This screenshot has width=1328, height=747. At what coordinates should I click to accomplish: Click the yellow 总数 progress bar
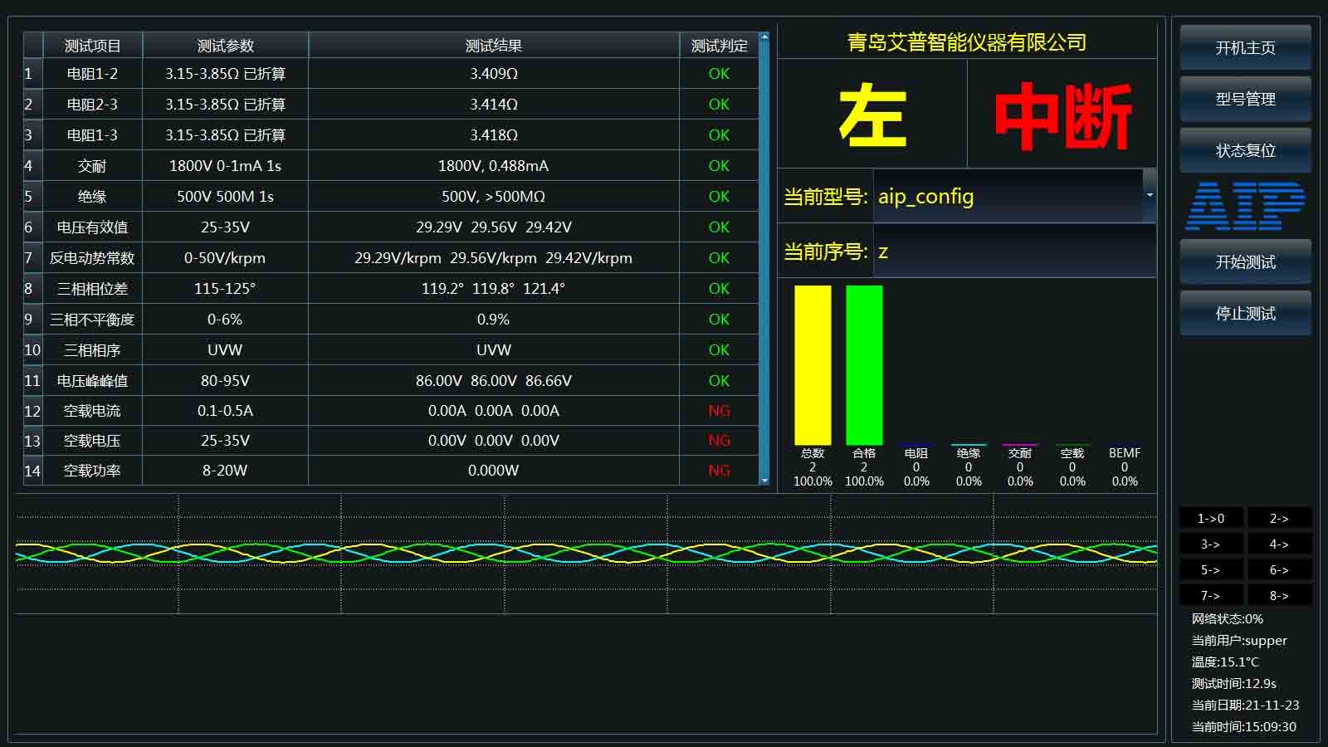pos(814,365)
